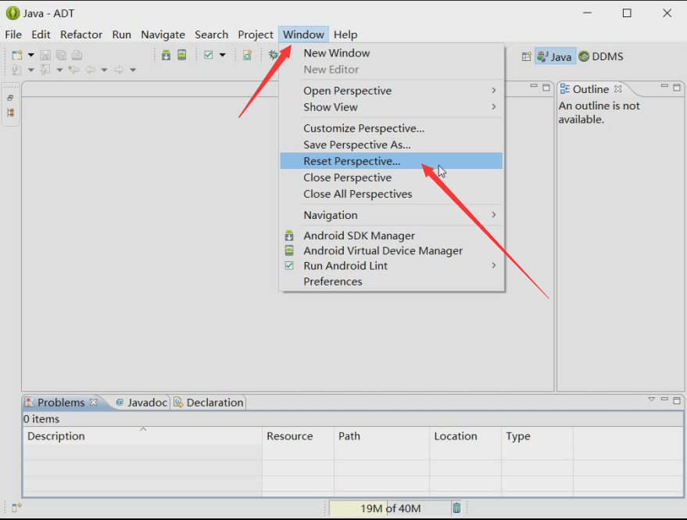687x520 pixels.
Task: Switch to the Javadoc tab
Action: point(141,402)
